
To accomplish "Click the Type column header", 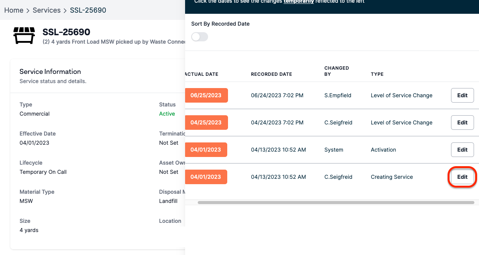I will (x=377, y=74).
